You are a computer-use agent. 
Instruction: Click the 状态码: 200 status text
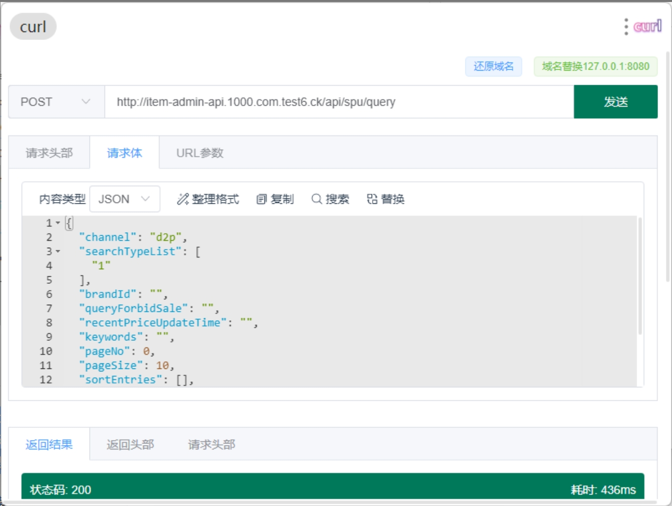tap(61, 489)
